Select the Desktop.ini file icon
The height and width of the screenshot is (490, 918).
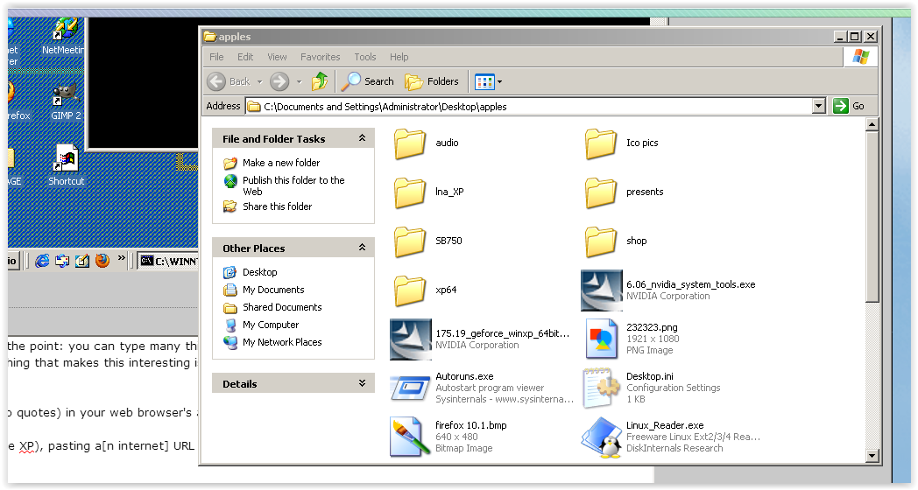(601, 388)
